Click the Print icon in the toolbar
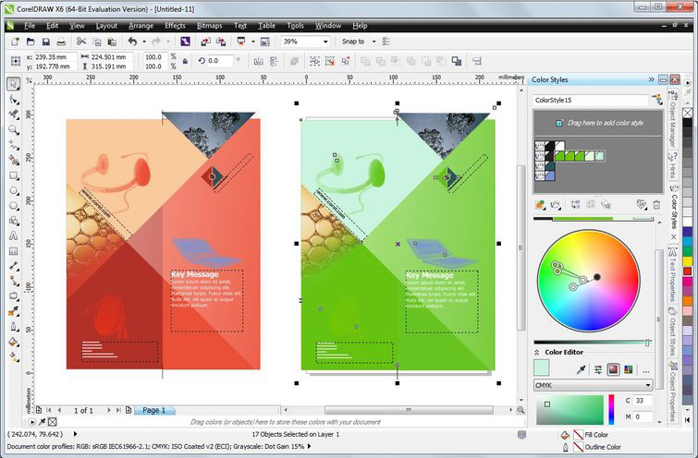This screenshot has height=458, width=698. pos(61,42)
